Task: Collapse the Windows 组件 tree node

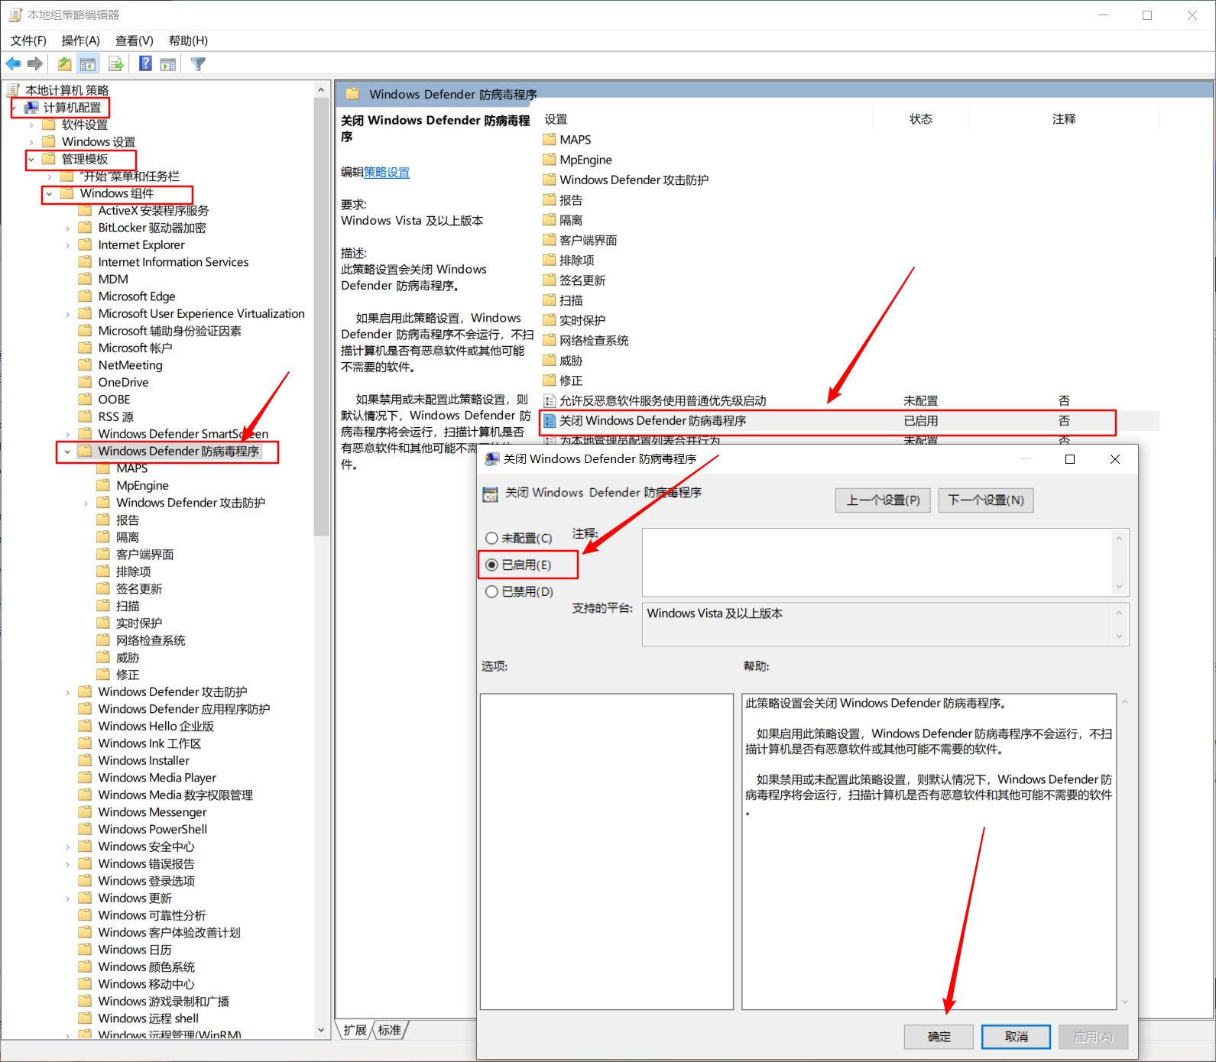Action: (50, 193)
